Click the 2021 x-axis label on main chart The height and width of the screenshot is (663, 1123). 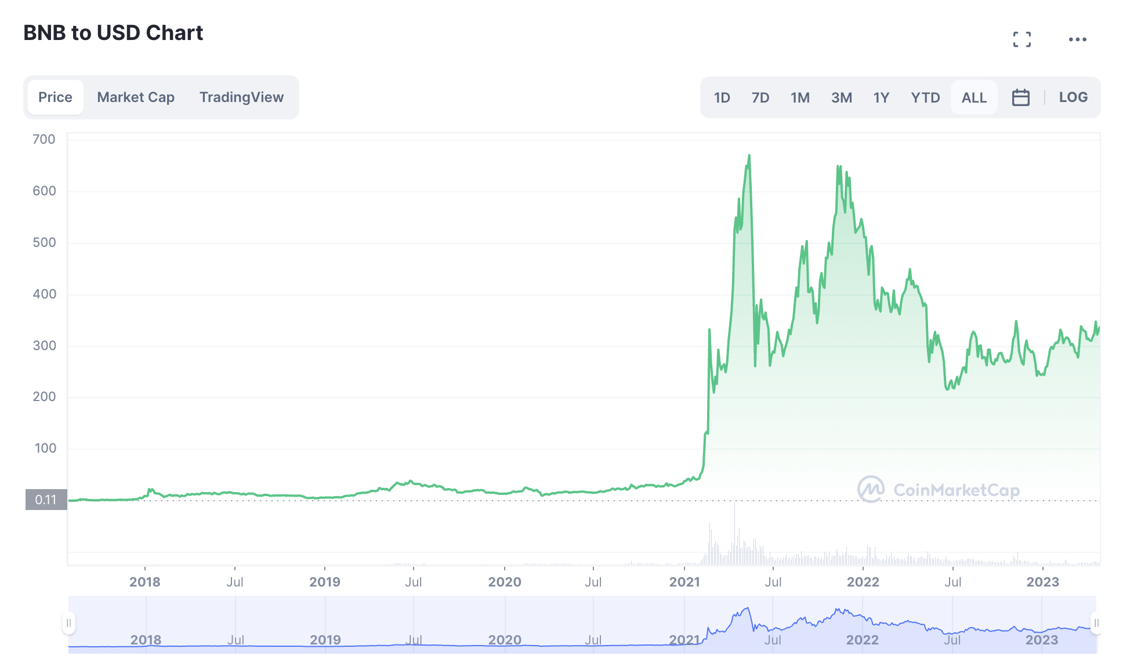[x=684, y=582]
